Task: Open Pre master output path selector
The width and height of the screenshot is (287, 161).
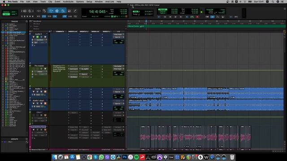Action: 118,69
